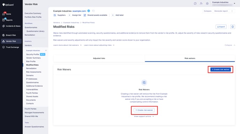Open Domains in vendor submenu
Viewport: 240px width, 134px height.
(30, 75)
